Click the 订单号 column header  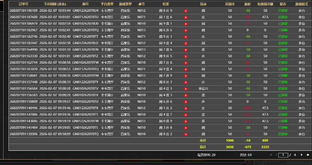click(x=23, y=4)
